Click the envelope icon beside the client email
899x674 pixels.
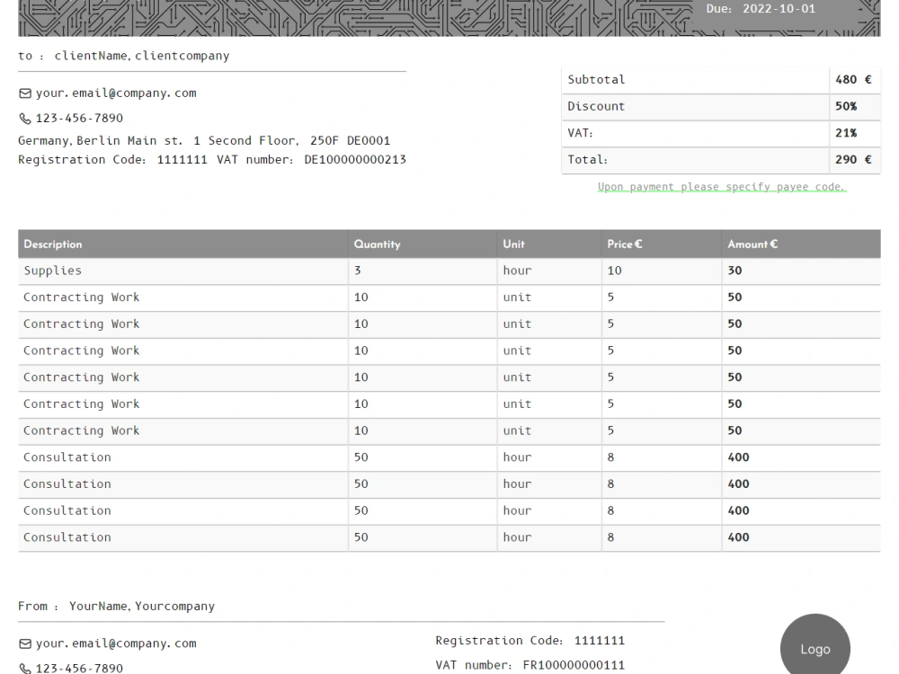(x=25, y=93)
